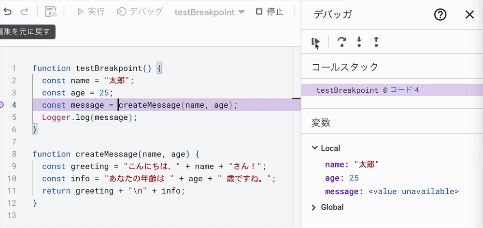Resume execution with the continue icon

coord(316,42)
